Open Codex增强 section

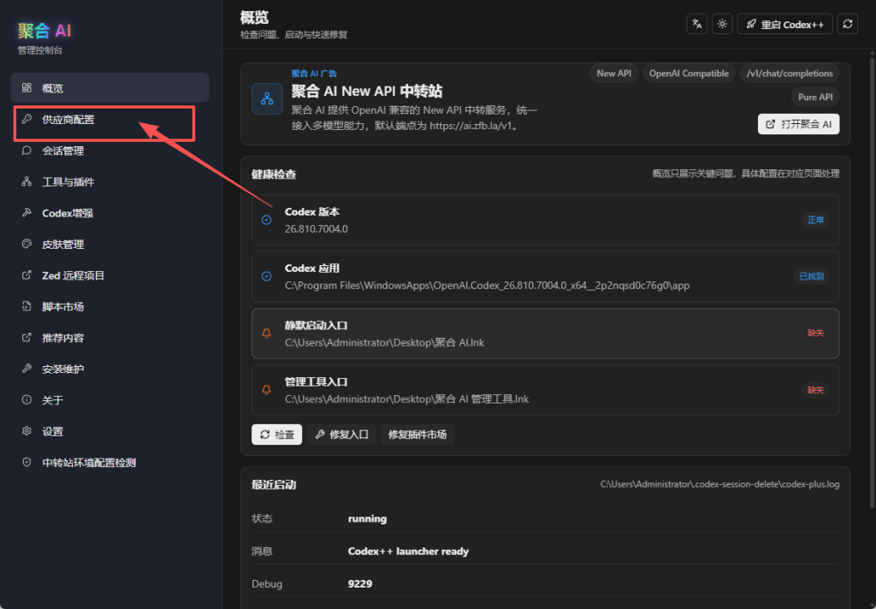(x=109, y=213)
